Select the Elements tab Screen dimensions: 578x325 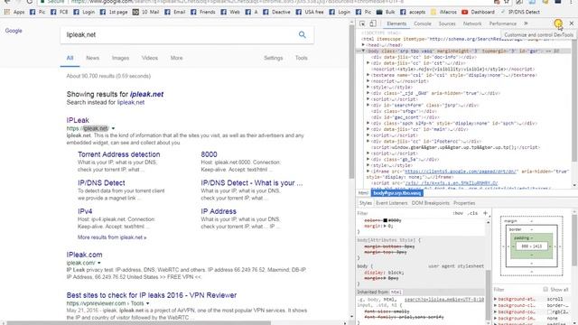point(396,23)
